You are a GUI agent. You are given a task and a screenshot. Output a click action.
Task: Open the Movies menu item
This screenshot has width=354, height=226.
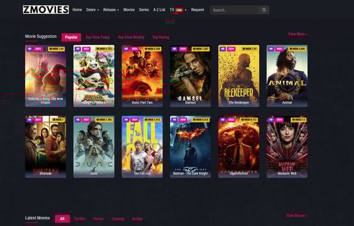(x=129, y=10)
